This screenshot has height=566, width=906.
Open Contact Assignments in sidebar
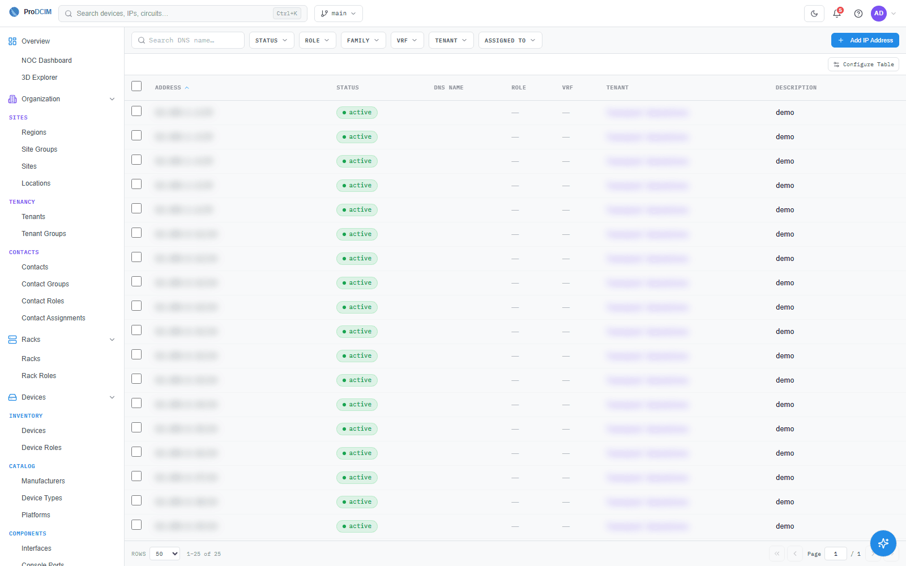pos(53,318)
